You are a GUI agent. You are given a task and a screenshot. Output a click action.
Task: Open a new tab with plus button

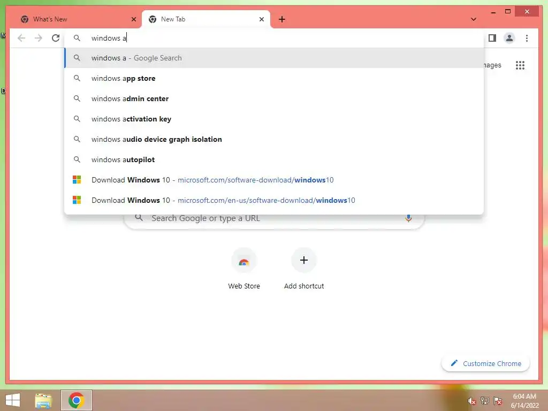point(282,19)
